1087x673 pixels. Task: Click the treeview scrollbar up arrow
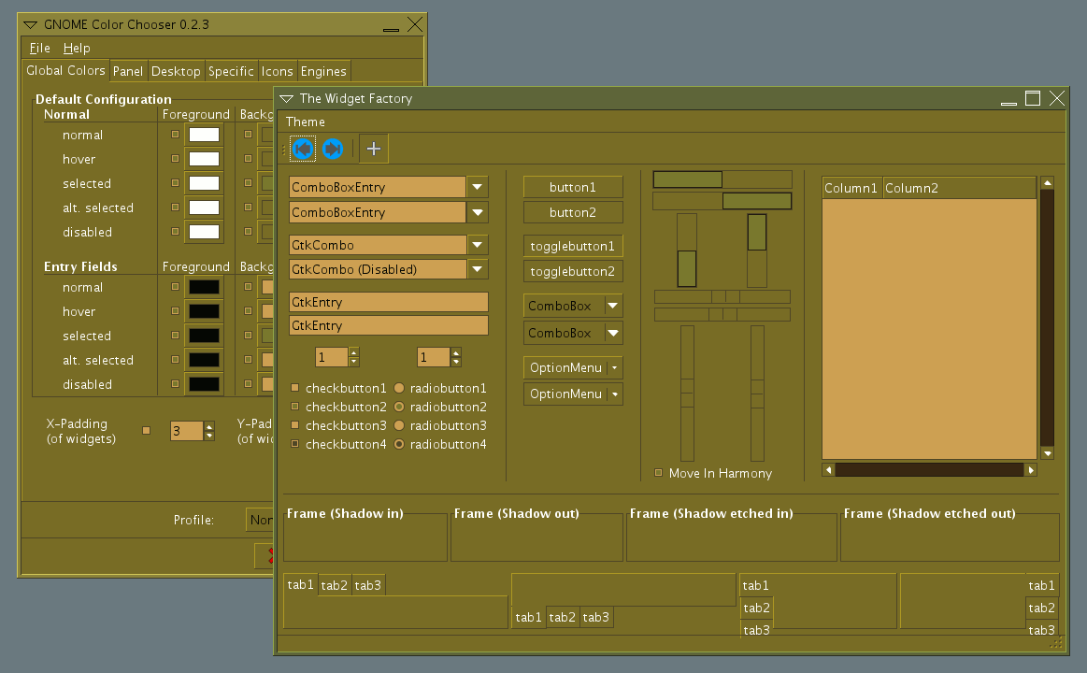(1048, 183)
